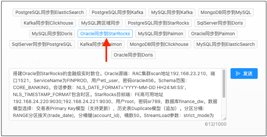Pick the SqlServer同步到Doris tag
The width and height of the screenshot is (267, 137).
click(220, 23)
